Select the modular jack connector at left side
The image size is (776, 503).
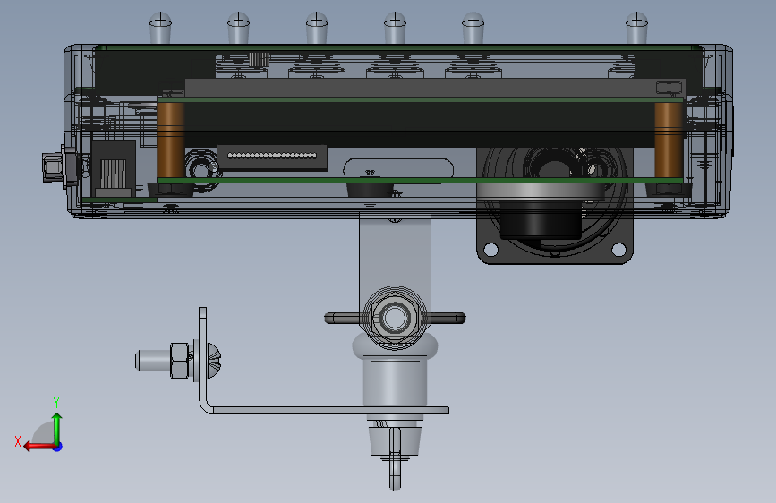coord(114,170)
